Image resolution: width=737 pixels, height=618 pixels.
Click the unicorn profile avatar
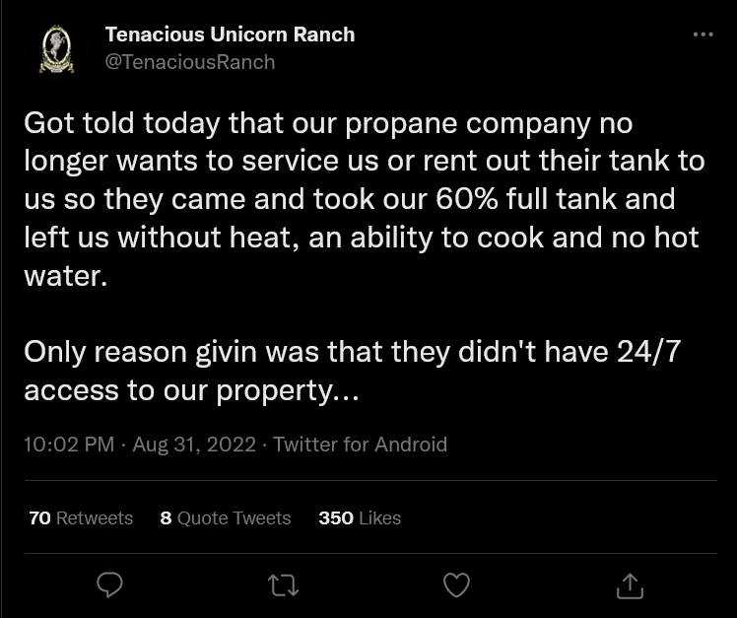[56, 49]
